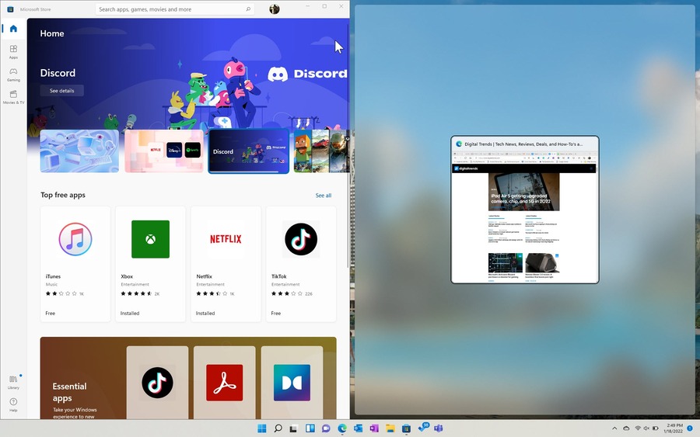This screenshot has width=700, height=437.
Task: Open Widgets from the taskbar
Action: click(310, 428)
